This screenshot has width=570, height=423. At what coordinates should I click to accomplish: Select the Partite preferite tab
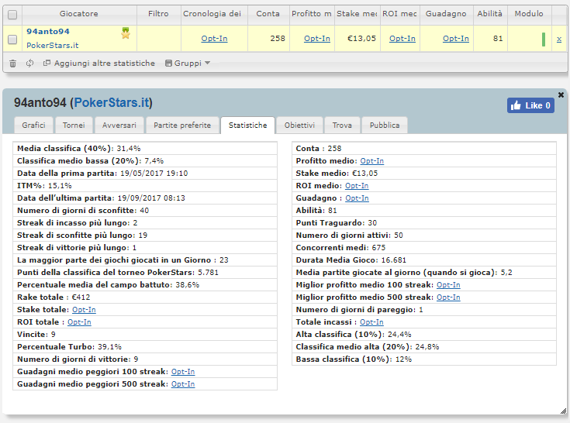(x=182, y=126)
